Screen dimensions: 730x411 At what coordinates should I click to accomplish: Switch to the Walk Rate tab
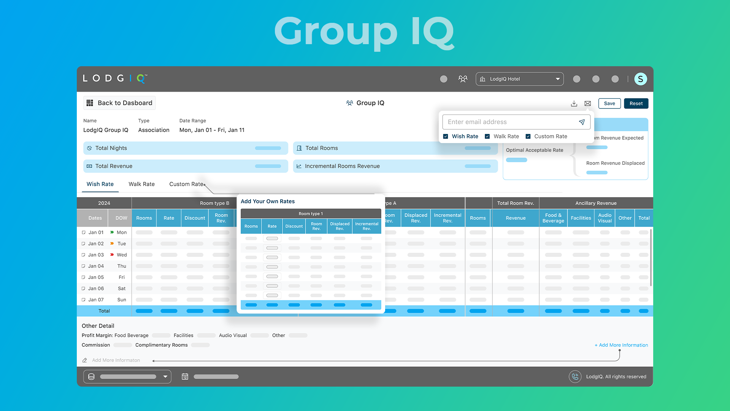coord(141,184)
